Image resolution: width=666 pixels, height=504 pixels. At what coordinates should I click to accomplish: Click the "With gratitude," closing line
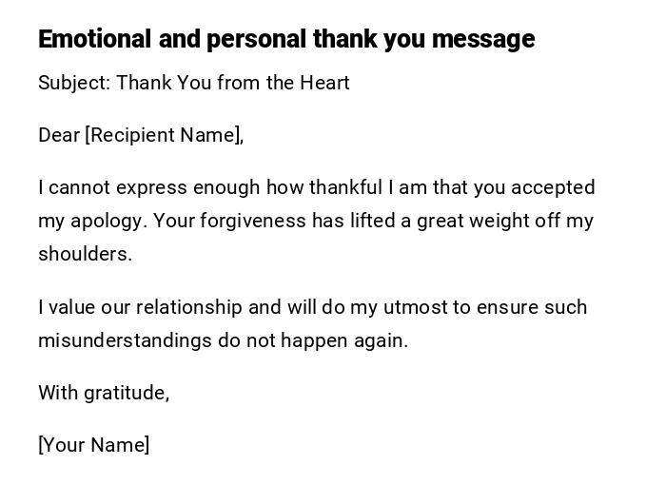point(104,394)
